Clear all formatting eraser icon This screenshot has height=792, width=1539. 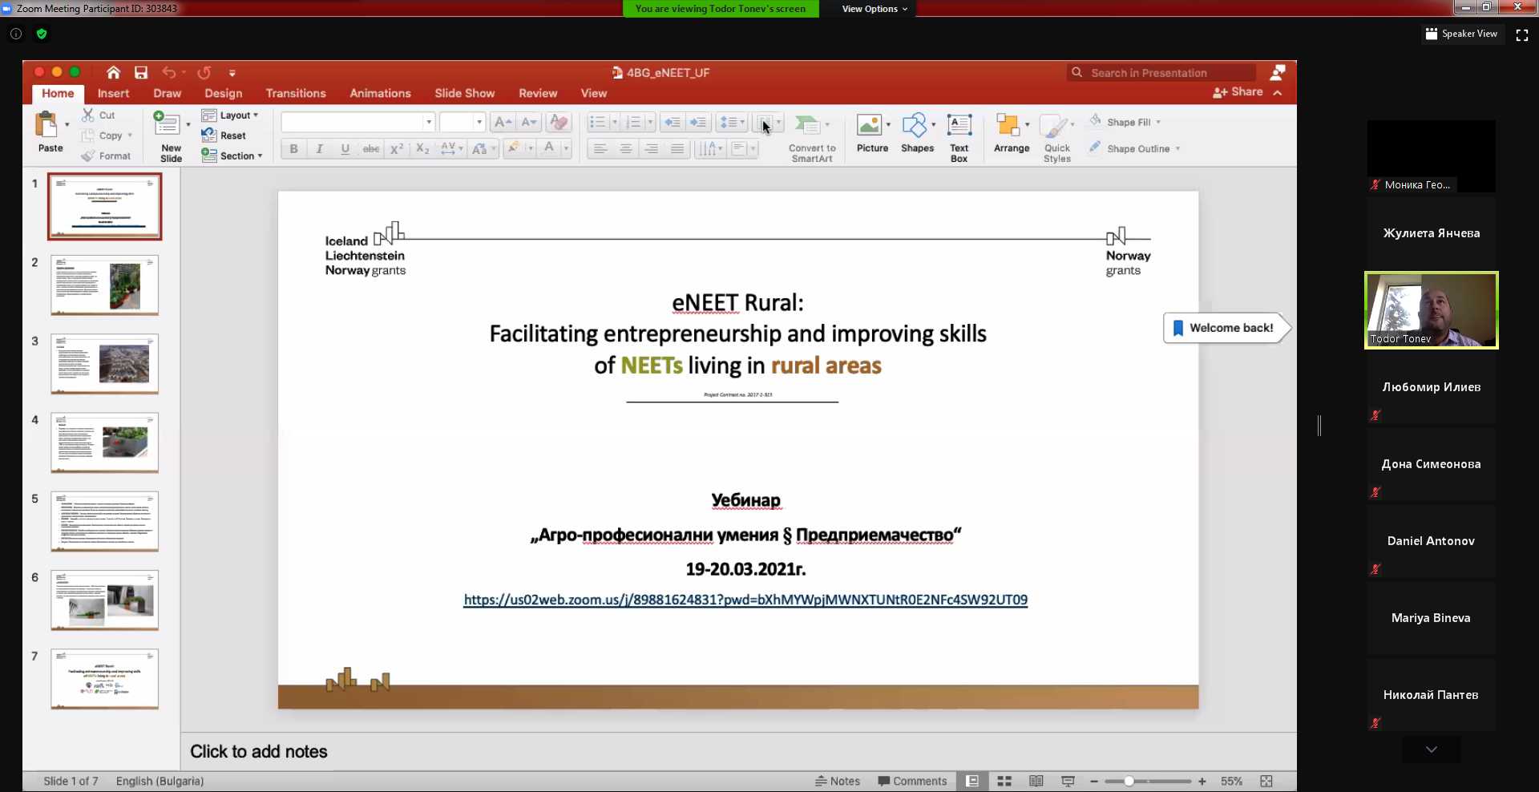559,122
